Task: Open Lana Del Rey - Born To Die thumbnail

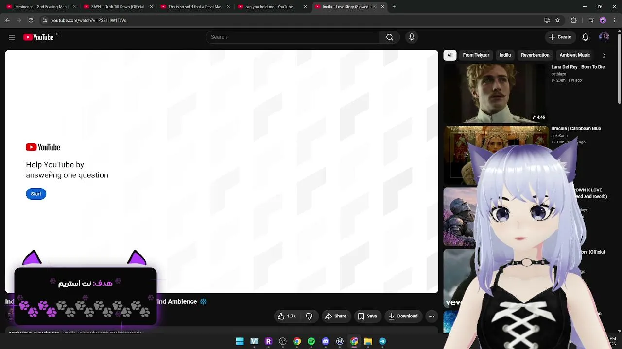Action: 496,94
